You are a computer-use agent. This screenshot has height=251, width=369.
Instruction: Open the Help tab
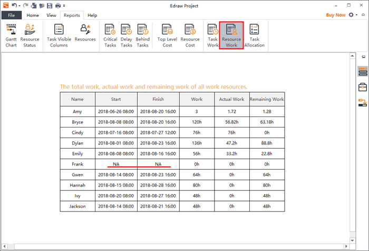tap(92, 15)
